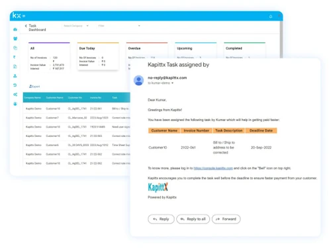Select the All tasks card
The image size is (331, 248).
coord(49,56)
